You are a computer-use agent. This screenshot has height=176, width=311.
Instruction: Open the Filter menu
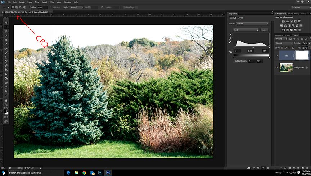click(52, 2)
